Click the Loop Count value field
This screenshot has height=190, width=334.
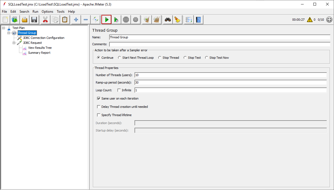(231, 90)
